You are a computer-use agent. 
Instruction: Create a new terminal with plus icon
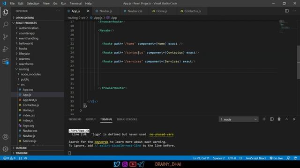[264, 119]
